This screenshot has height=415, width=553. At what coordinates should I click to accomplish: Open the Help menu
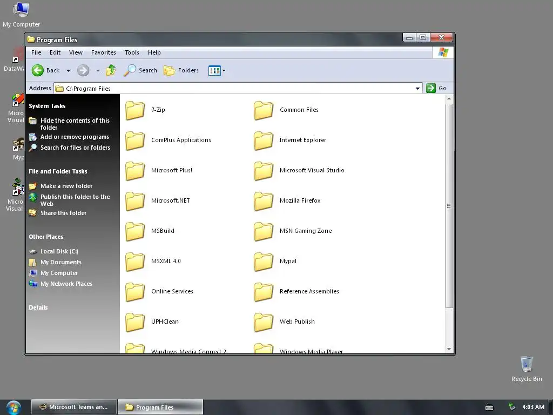[154, 52]
